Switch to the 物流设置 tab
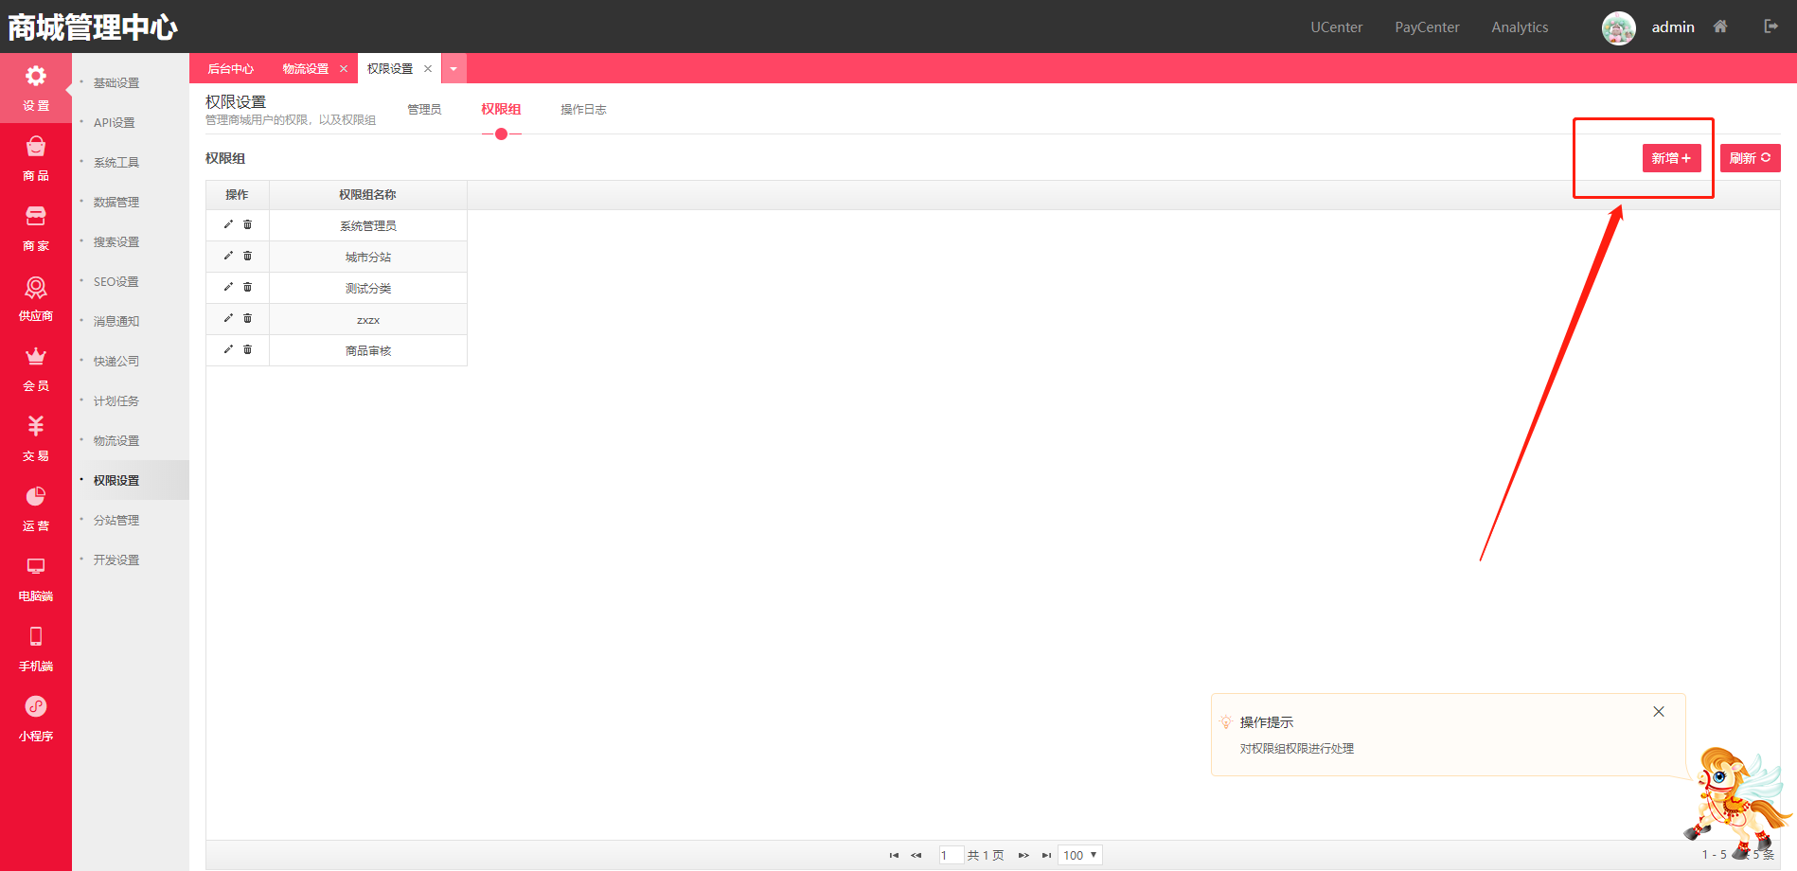 tap(306, 69)
